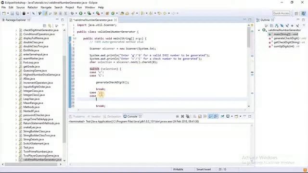Open the Navigate menu
This screenshot has height=173, width=308.
click(46, 8)
